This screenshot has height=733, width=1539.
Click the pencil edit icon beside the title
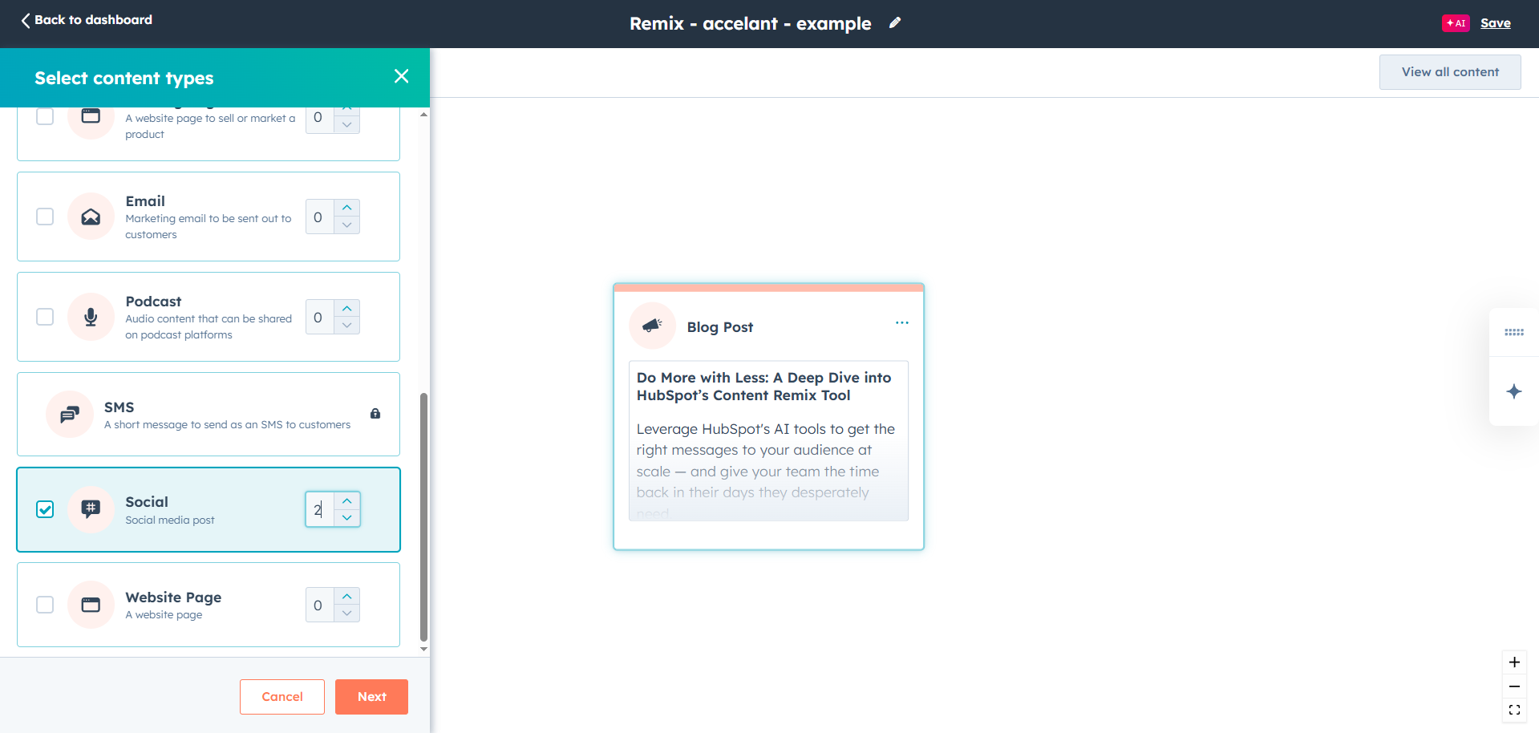[x=895, y=23]
